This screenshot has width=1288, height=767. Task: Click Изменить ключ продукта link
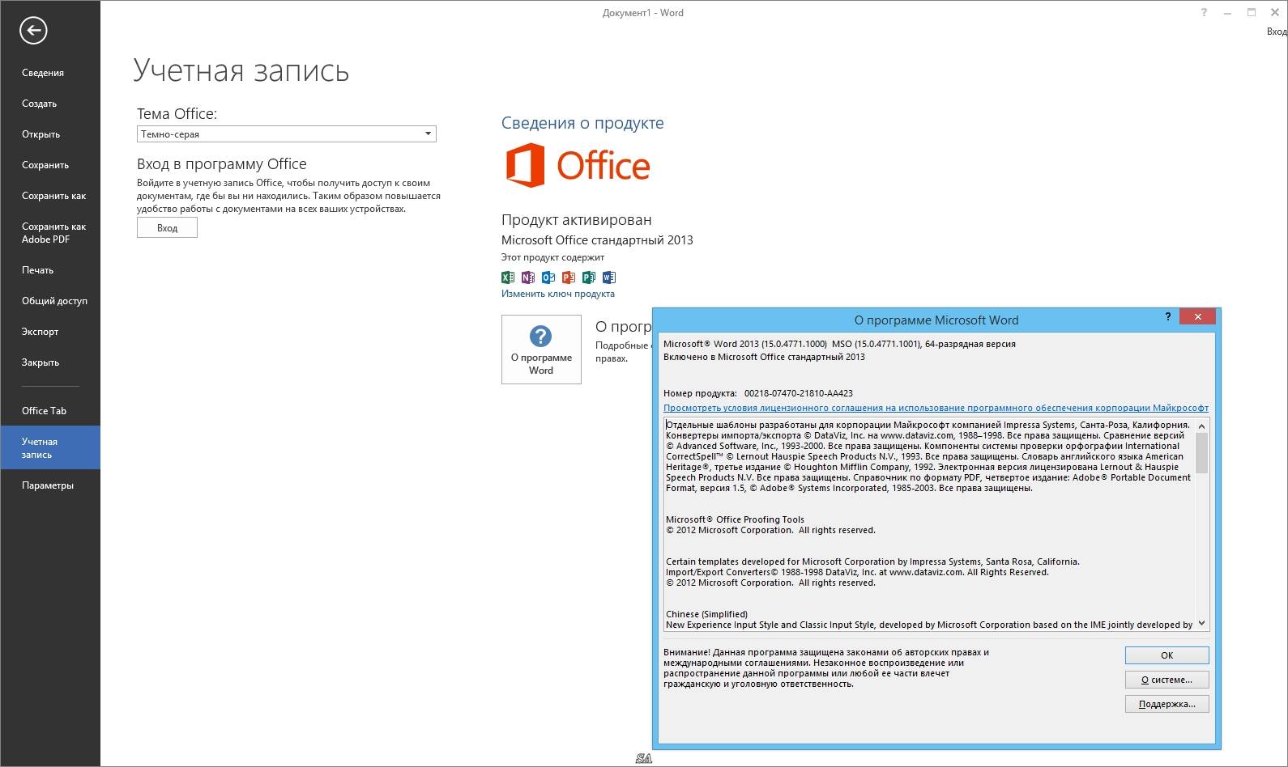tap(558, 294)
